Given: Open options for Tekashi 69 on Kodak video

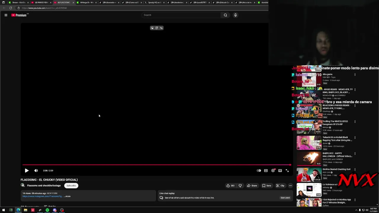Looking at the screenshot, I should (355, 138).
